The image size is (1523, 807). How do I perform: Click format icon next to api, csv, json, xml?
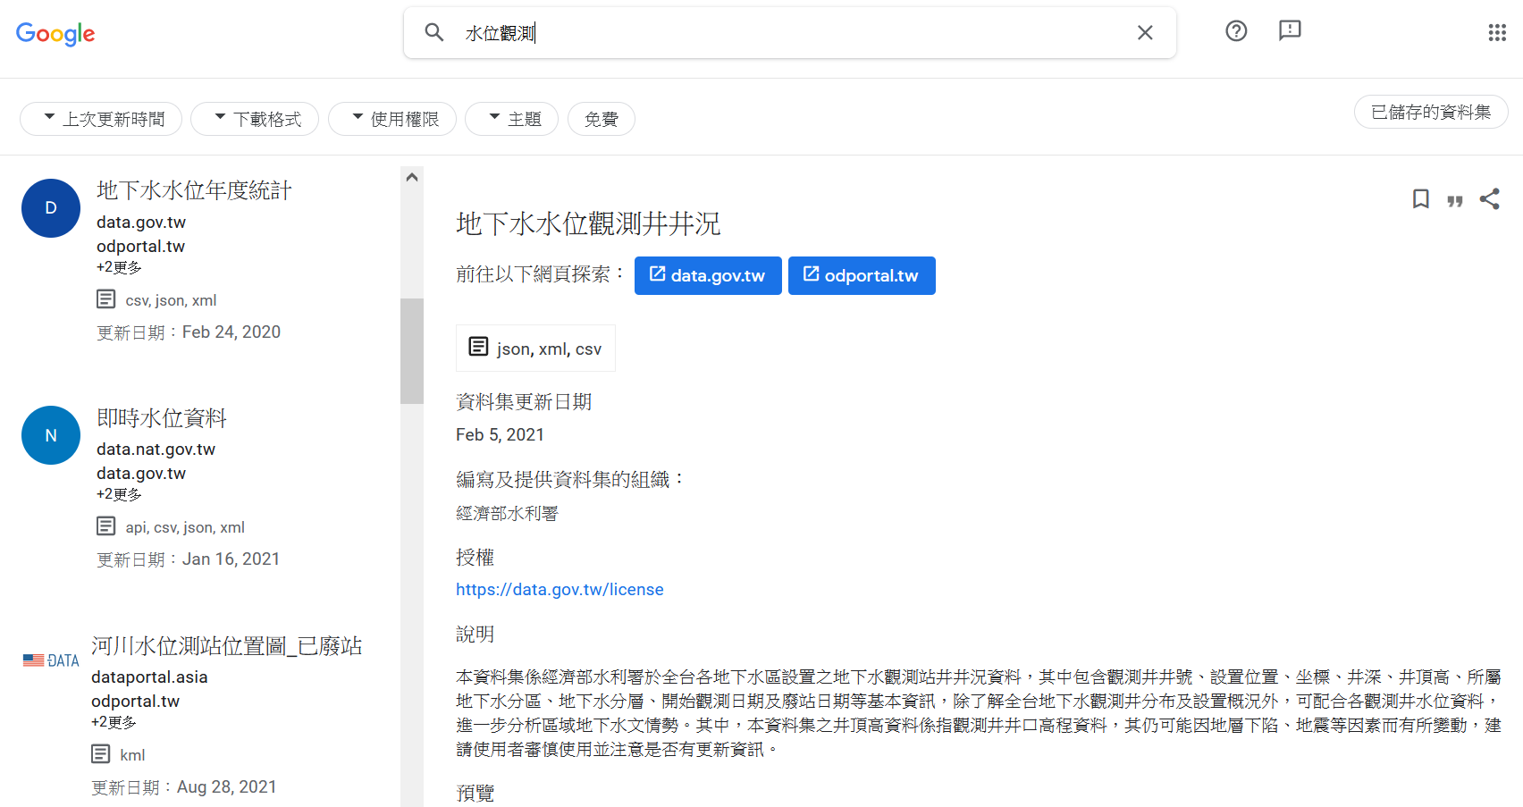pyautogui.click(x=106, y=526)
